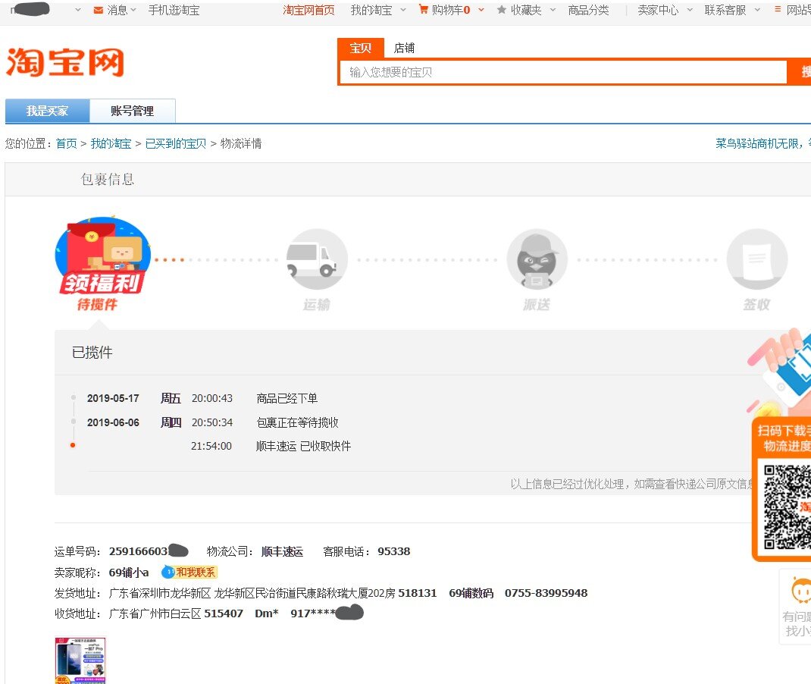Click the 顺丰速运 已收取快件 tracking entry
Viewport: 811px width, 684px height.
(304, 446)
